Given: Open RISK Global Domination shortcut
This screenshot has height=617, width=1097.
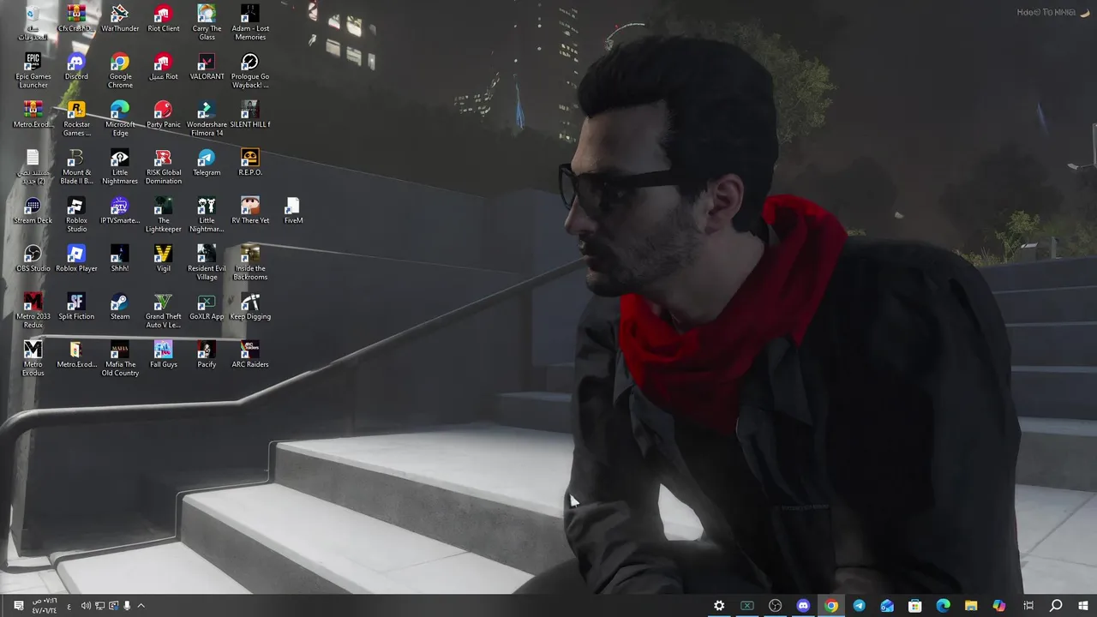Looking at the screenshot, I should pyautogui.click(x=163, y=167).
